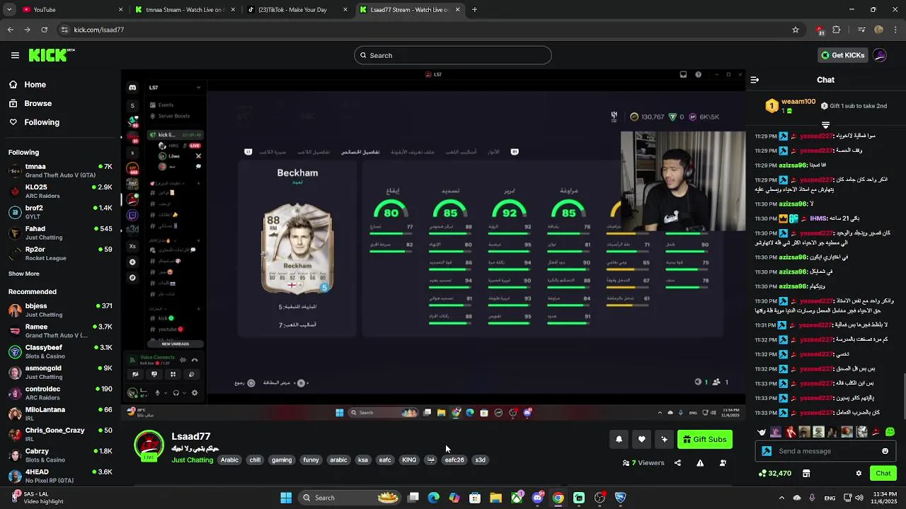The height and width of the screenshot is (509, 906).
Task: Switch to the tmnaa Stream tab
Action: (184, 10)
